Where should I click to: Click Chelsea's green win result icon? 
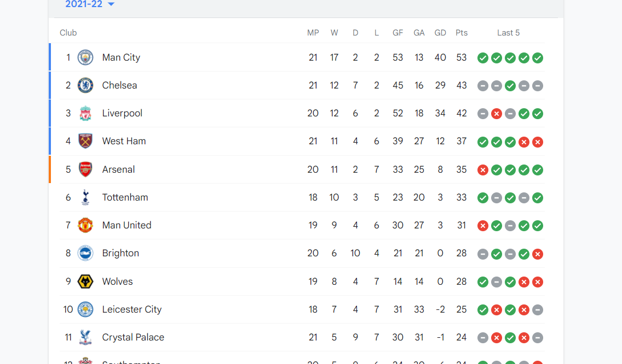point(510,86)
